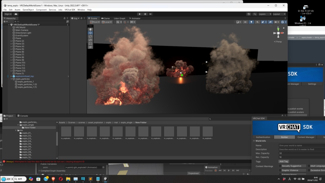
Task: Click the Hierarchy add (+) button
Action: coord(5,21)
